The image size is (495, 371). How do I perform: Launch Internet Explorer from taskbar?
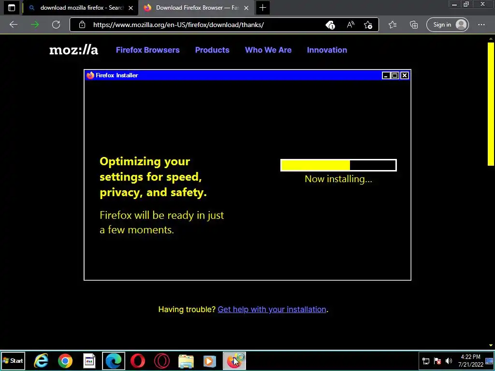coord(41,361)
